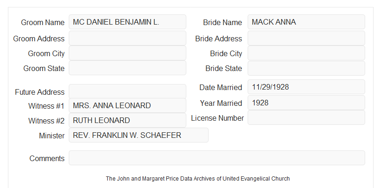The width and height of the screenshot is (374, 188).
Task: Click the Bride State text box
Action: tap(306, 68)
